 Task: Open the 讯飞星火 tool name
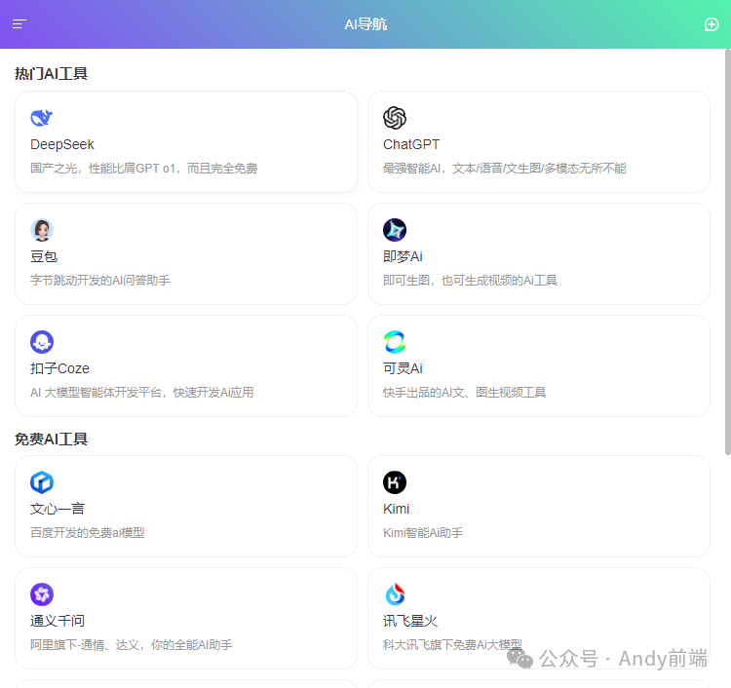tap(410, 621)
